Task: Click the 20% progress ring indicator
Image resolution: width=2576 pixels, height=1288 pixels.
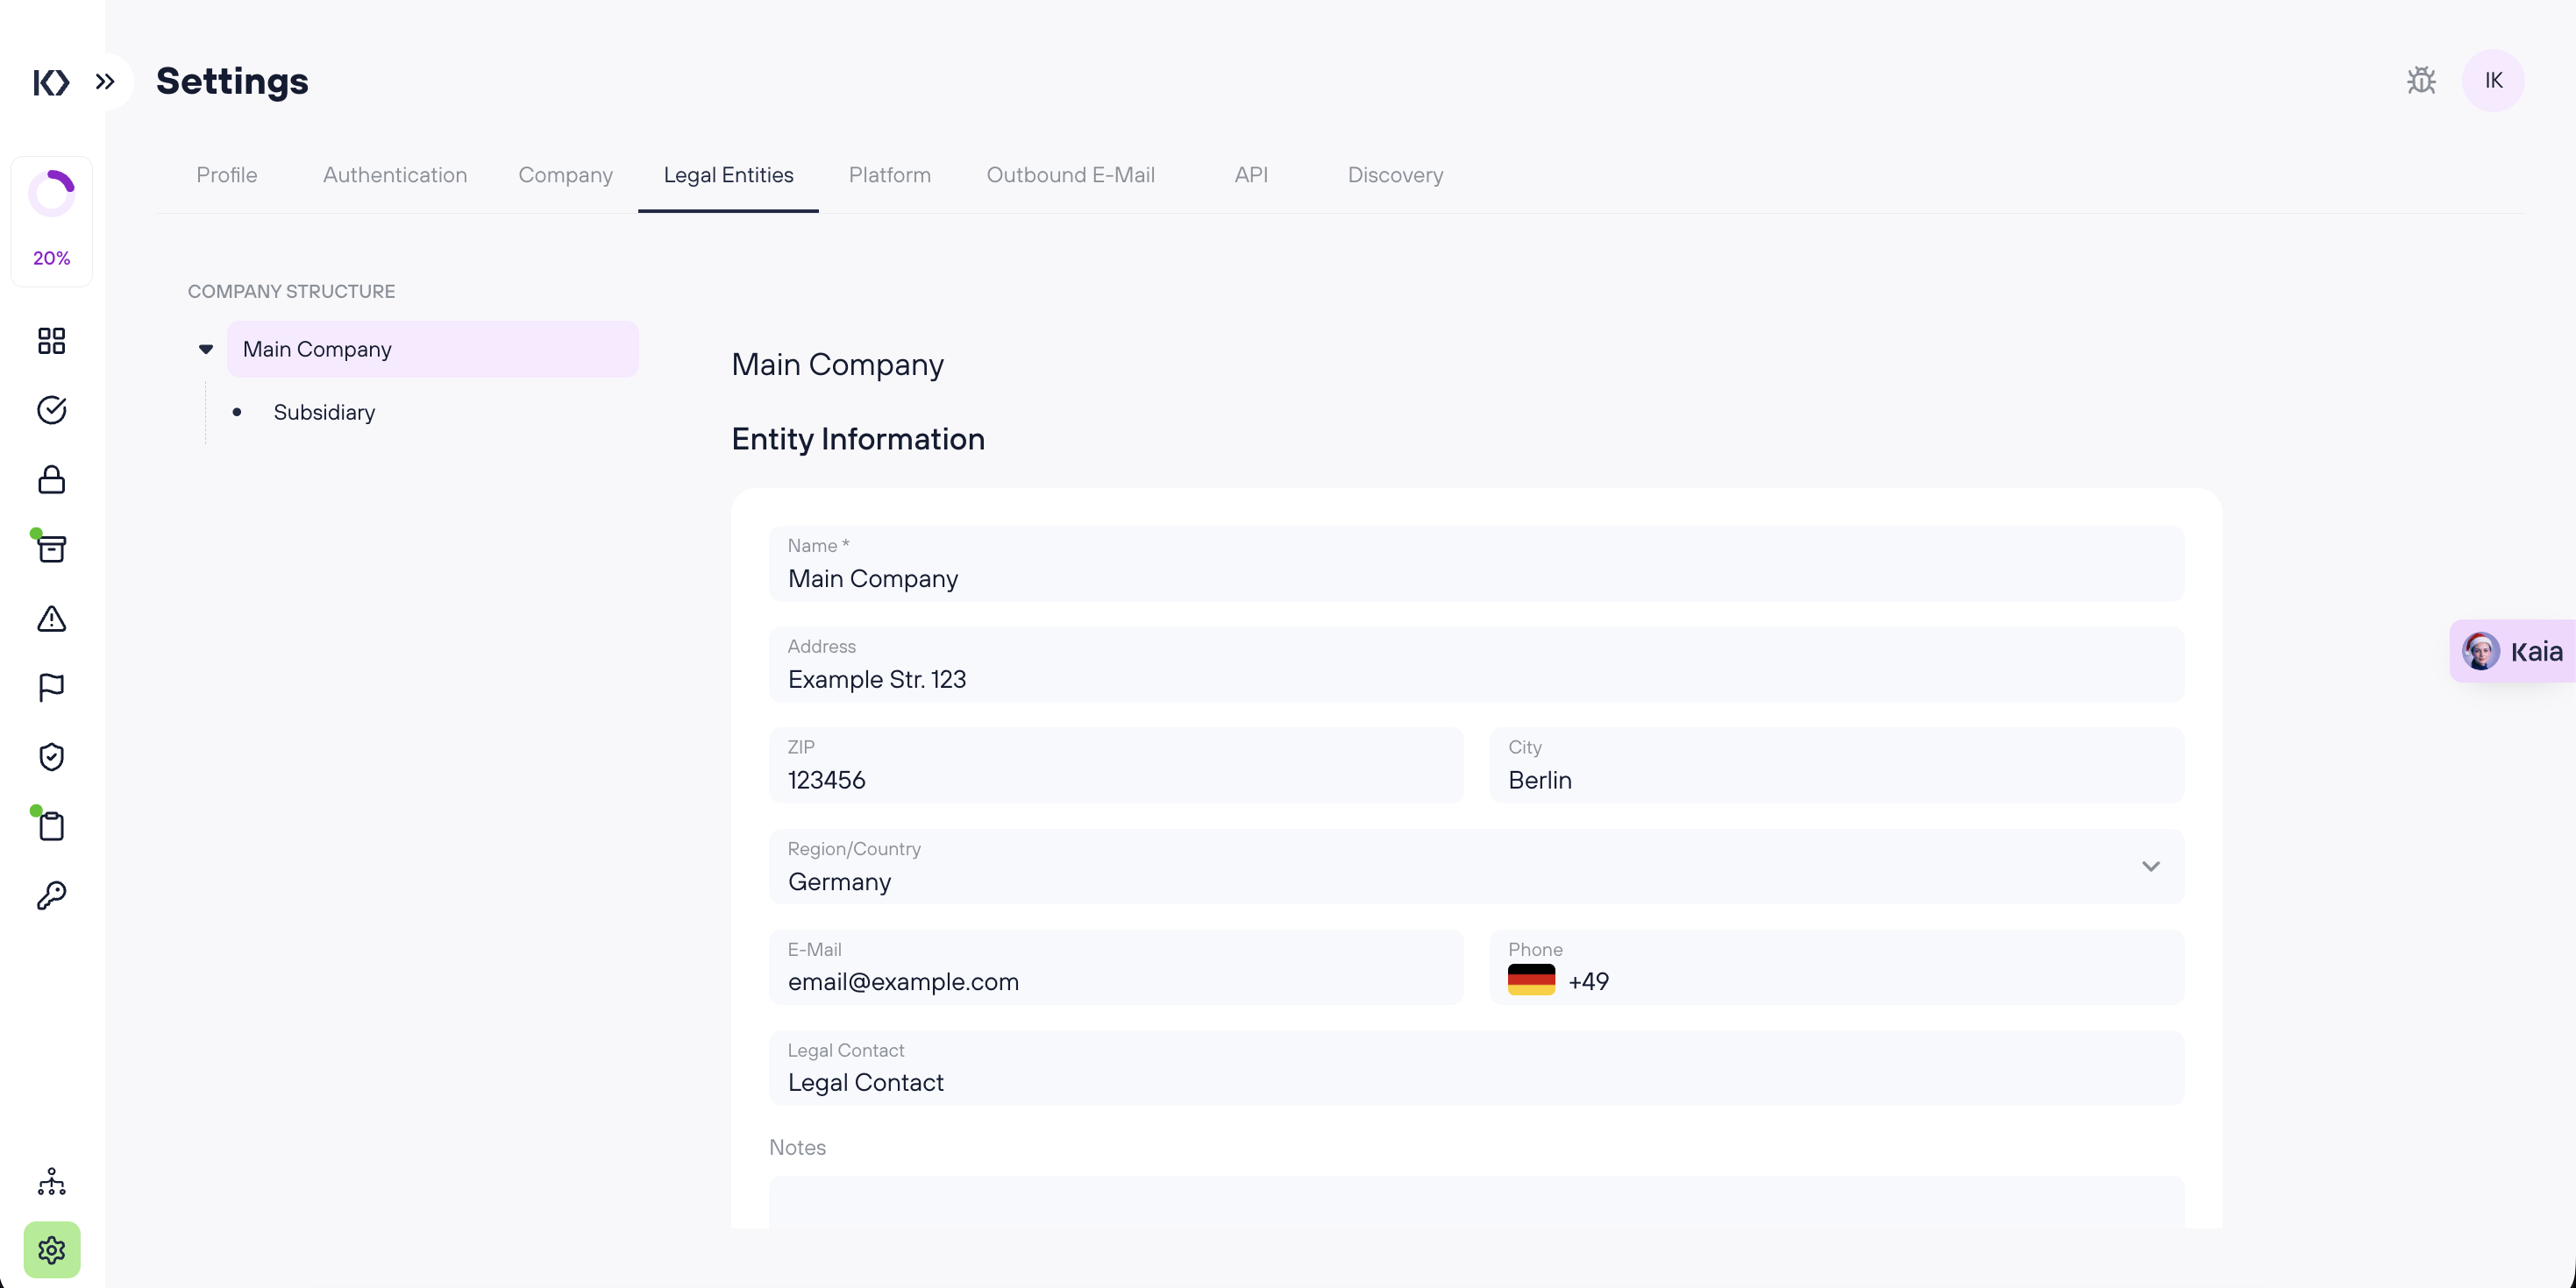Action: (51, 220)
